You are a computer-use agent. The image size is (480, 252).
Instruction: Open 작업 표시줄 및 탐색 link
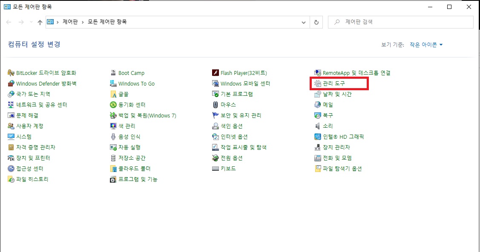tap(244, 147)
